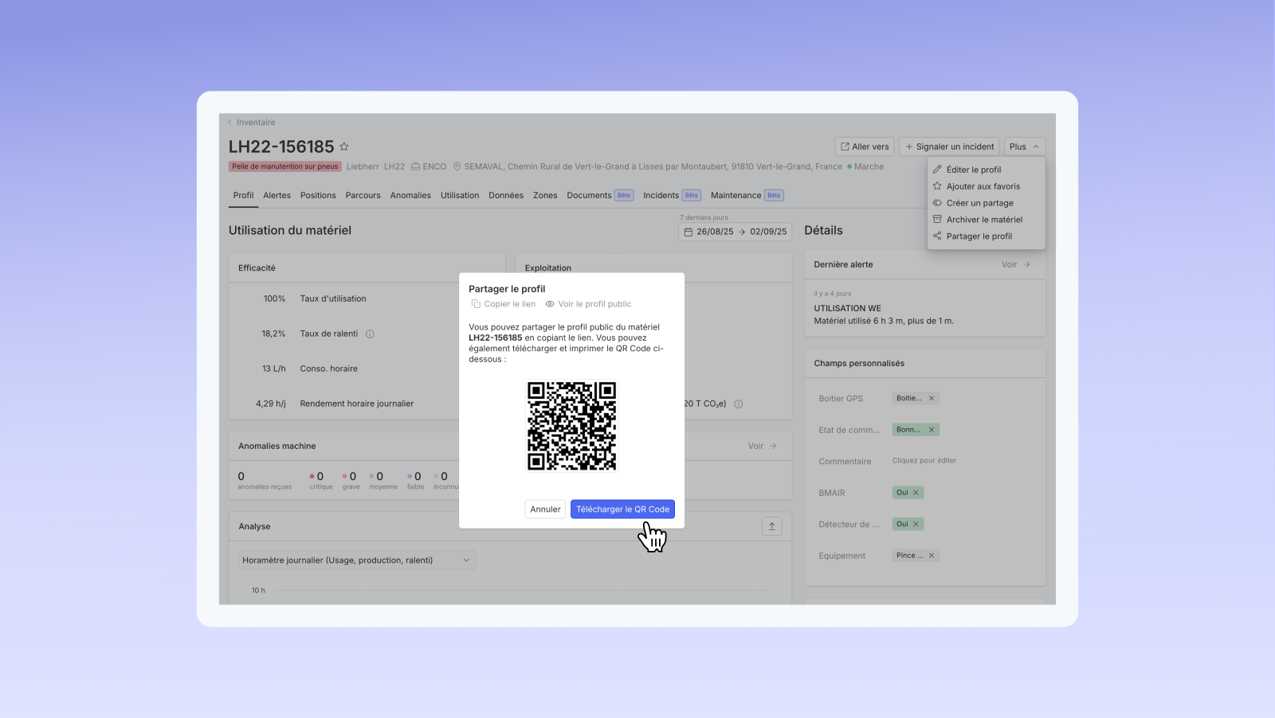The image size is (1275, 718).
Task: Open the Documents tab
Action: [x=600, y=196]
